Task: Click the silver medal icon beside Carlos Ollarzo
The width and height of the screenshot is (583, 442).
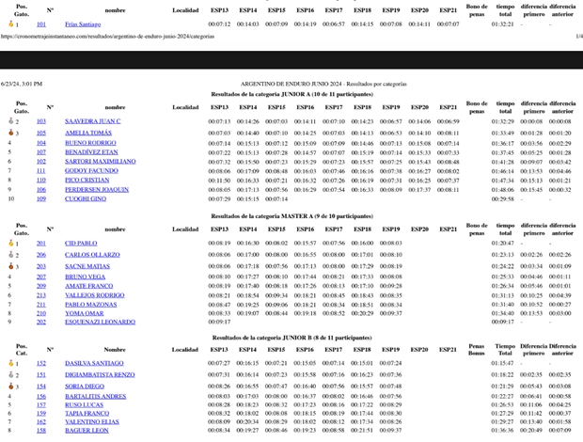Action: click(10, 255)
